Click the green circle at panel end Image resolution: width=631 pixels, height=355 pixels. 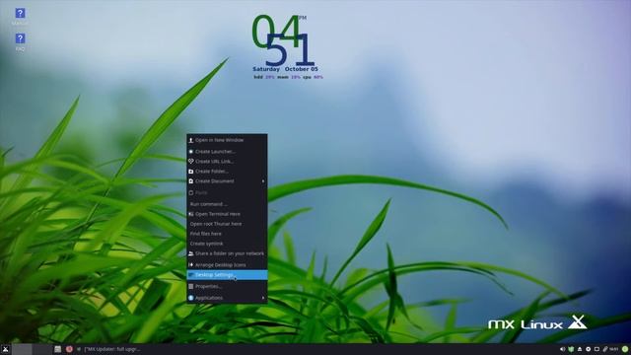point(624,349)
